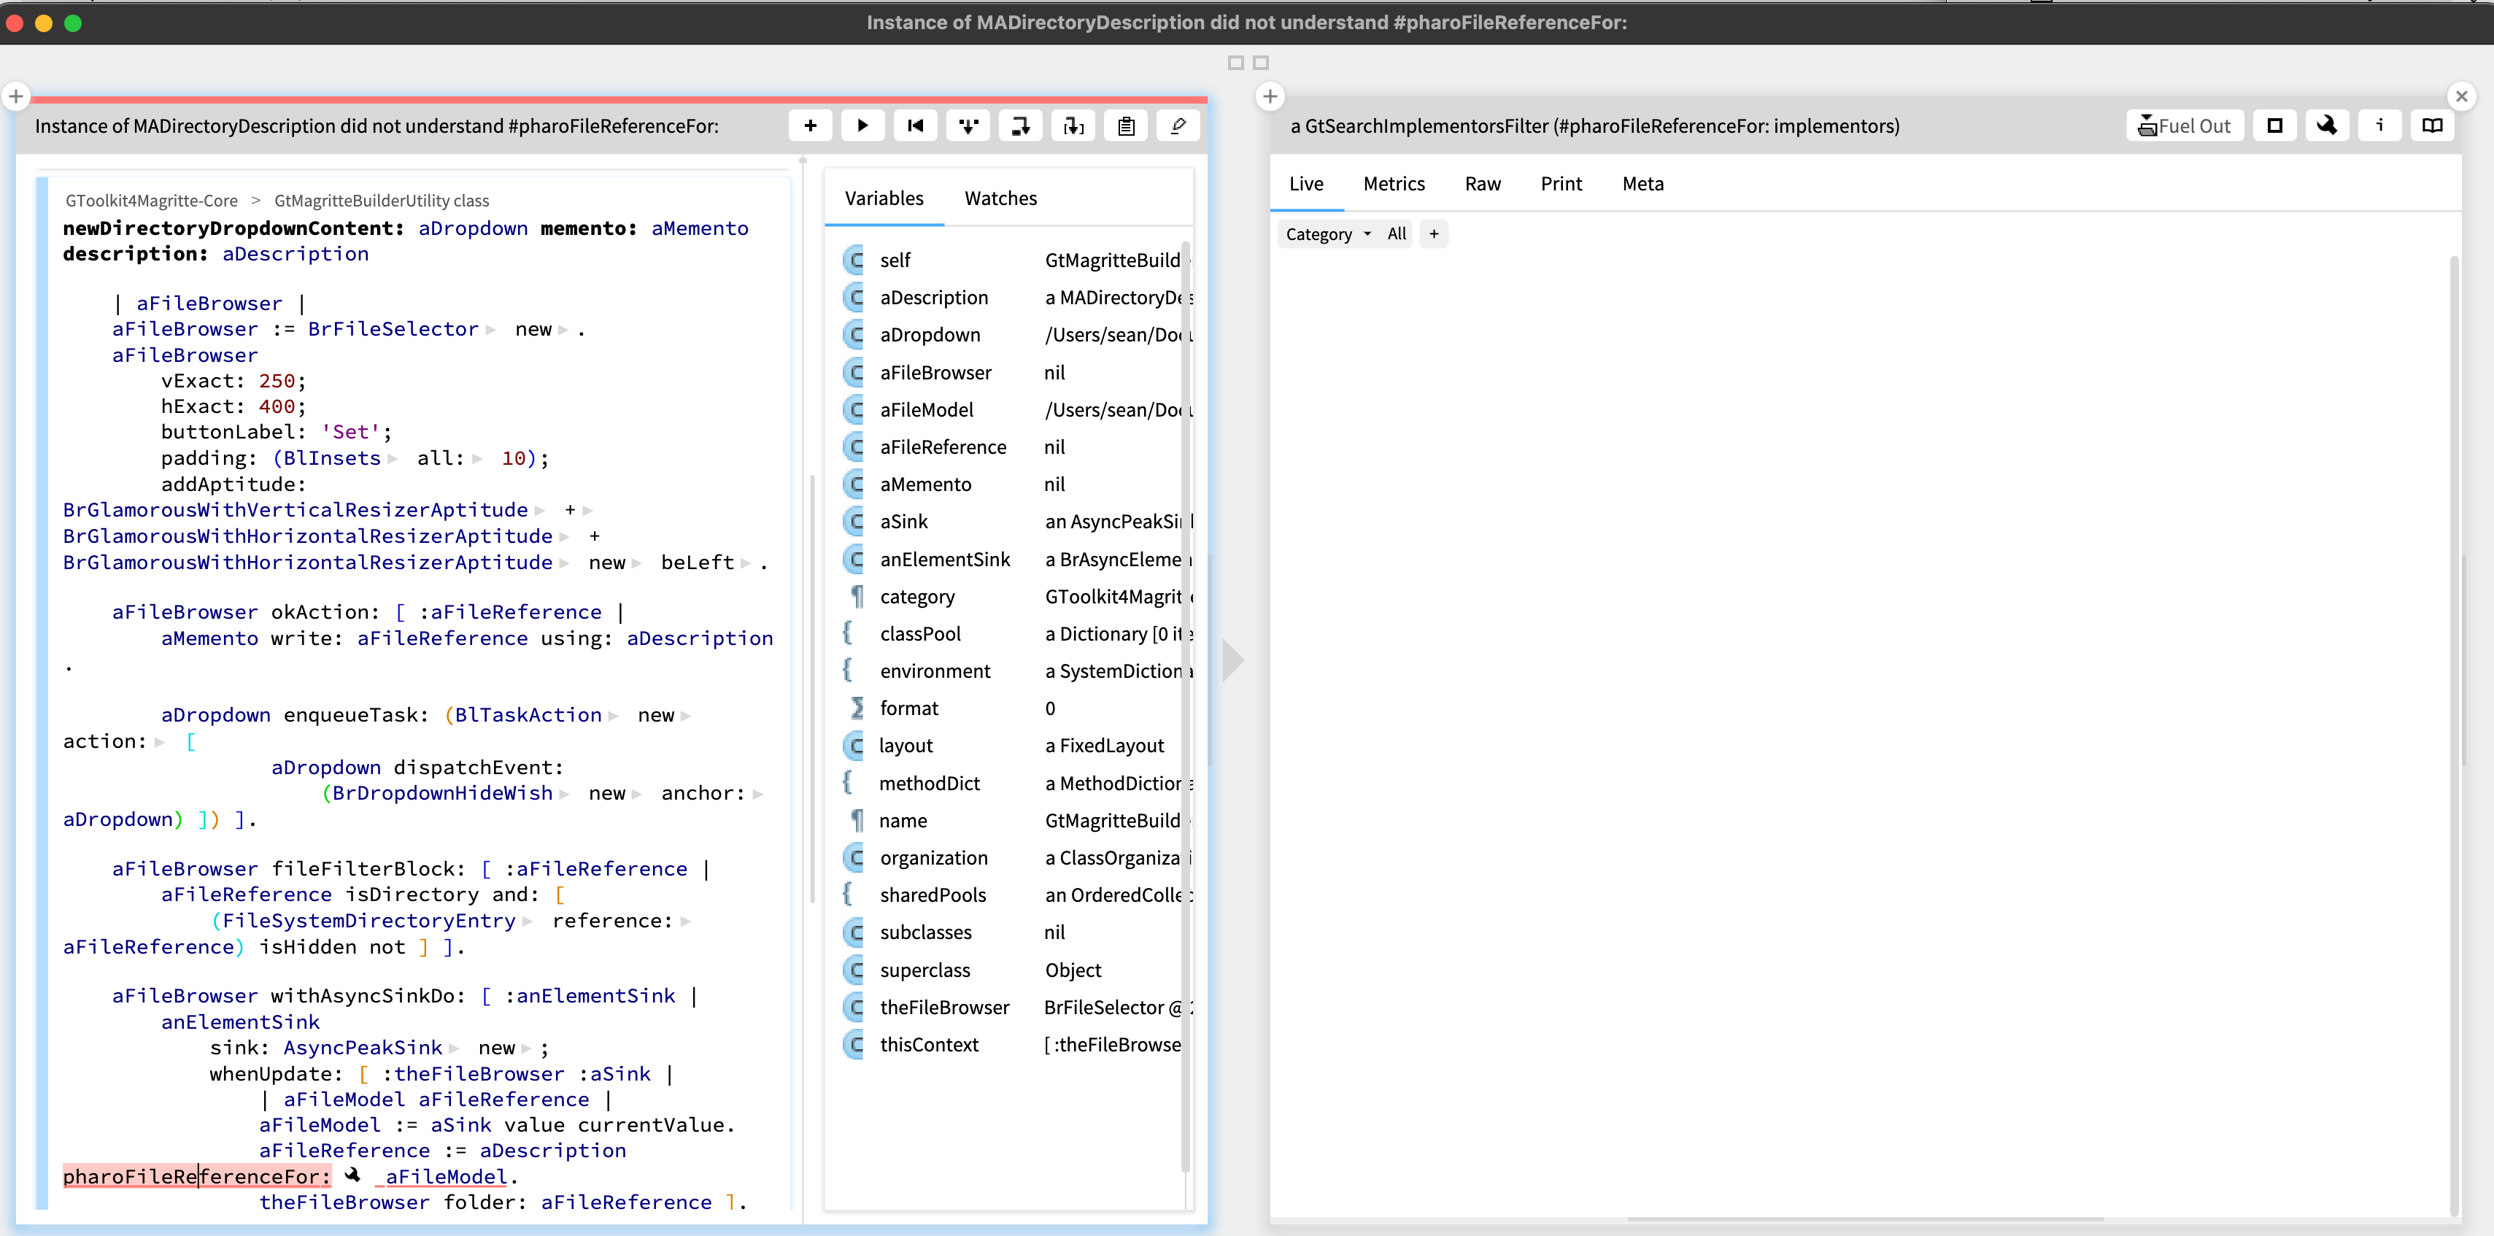
Task: Edit the method with the pencil icon
Action: click(x=1178, y=125)
